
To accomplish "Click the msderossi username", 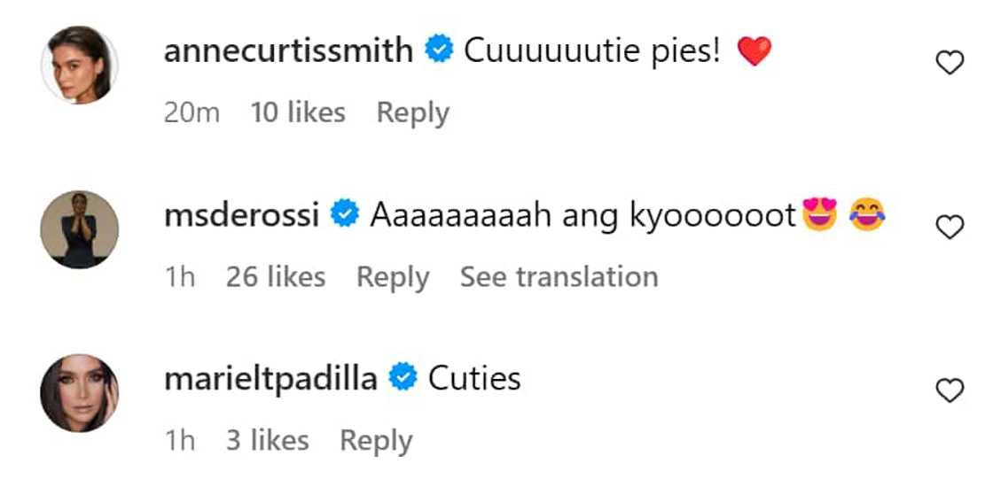I will [242, 215].
